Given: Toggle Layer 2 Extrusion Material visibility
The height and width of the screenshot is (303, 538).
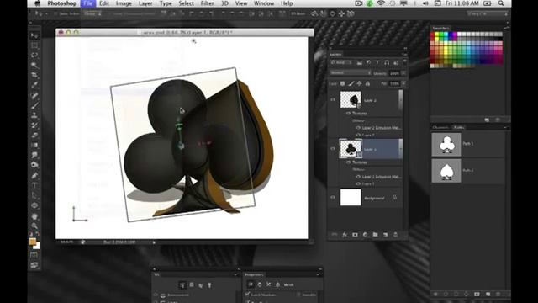Looking at the screenshot, I should pos(358,127).
